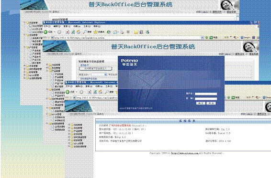Click Forward arrow in middle Internet Explorer window
271x178 pixels.
pos(59,32)
